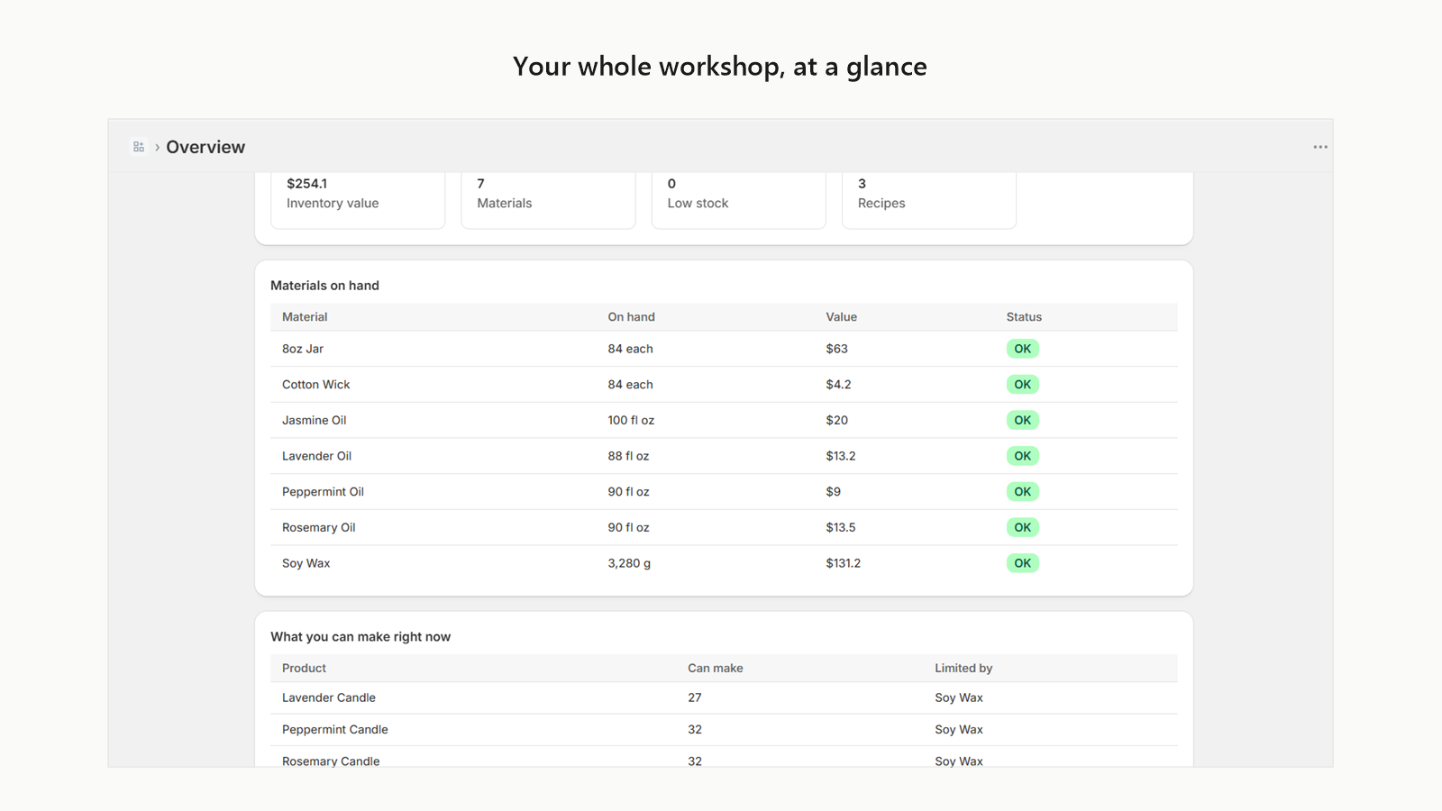Image resolution: width=1442 pixels, height=811 pixels.
Task: Click the Can make column header
Action: [x=715, y=669]
